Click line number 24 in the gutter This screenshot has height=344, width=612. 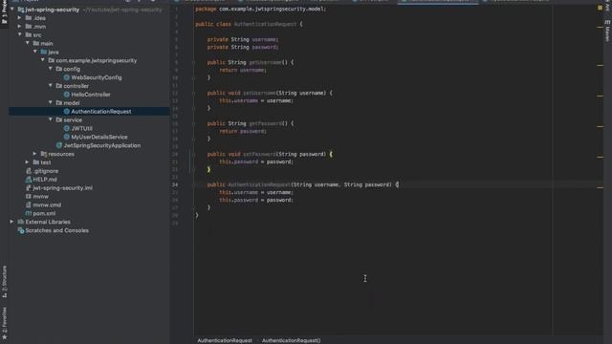(x=175, y=184)
